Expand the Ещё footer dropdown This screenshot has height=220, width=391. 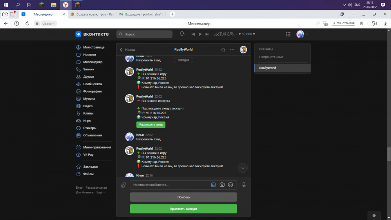(101, 192)
